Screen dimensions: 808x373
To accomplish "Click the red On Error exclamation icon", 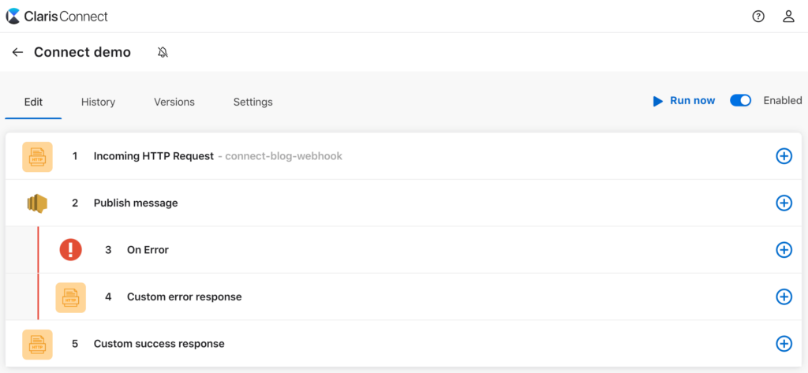I will (71, 250).
